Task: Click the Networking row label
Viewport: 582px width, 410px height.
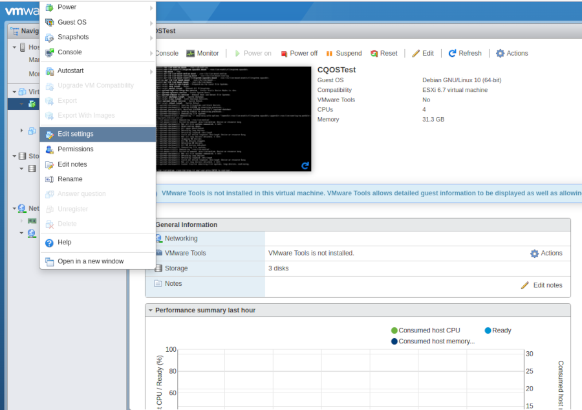Action: 181,239
